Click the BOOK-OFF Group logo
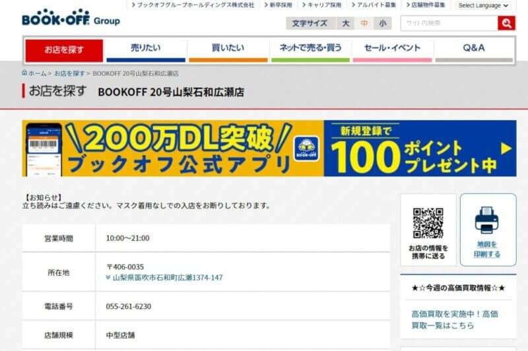 (x=71, y=18)
